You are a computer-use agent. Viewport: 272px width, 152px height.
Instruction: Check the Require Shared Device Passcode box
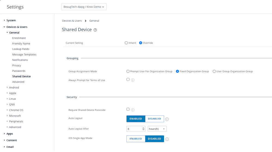[x=128, y=109]
